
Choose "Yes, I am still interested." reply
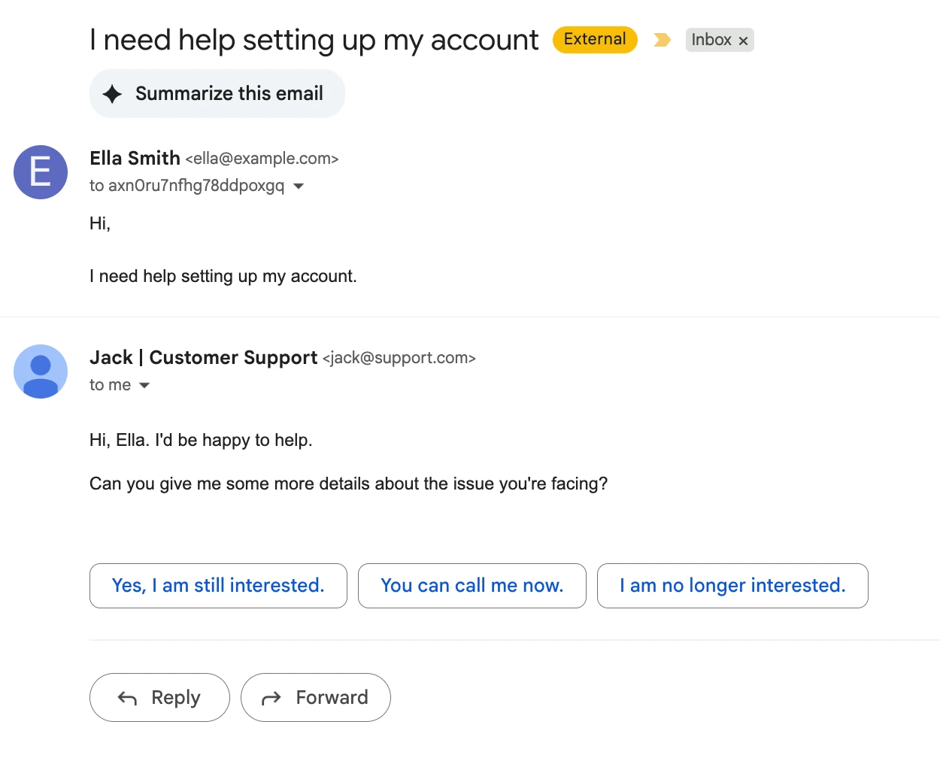tap(218, 586)
